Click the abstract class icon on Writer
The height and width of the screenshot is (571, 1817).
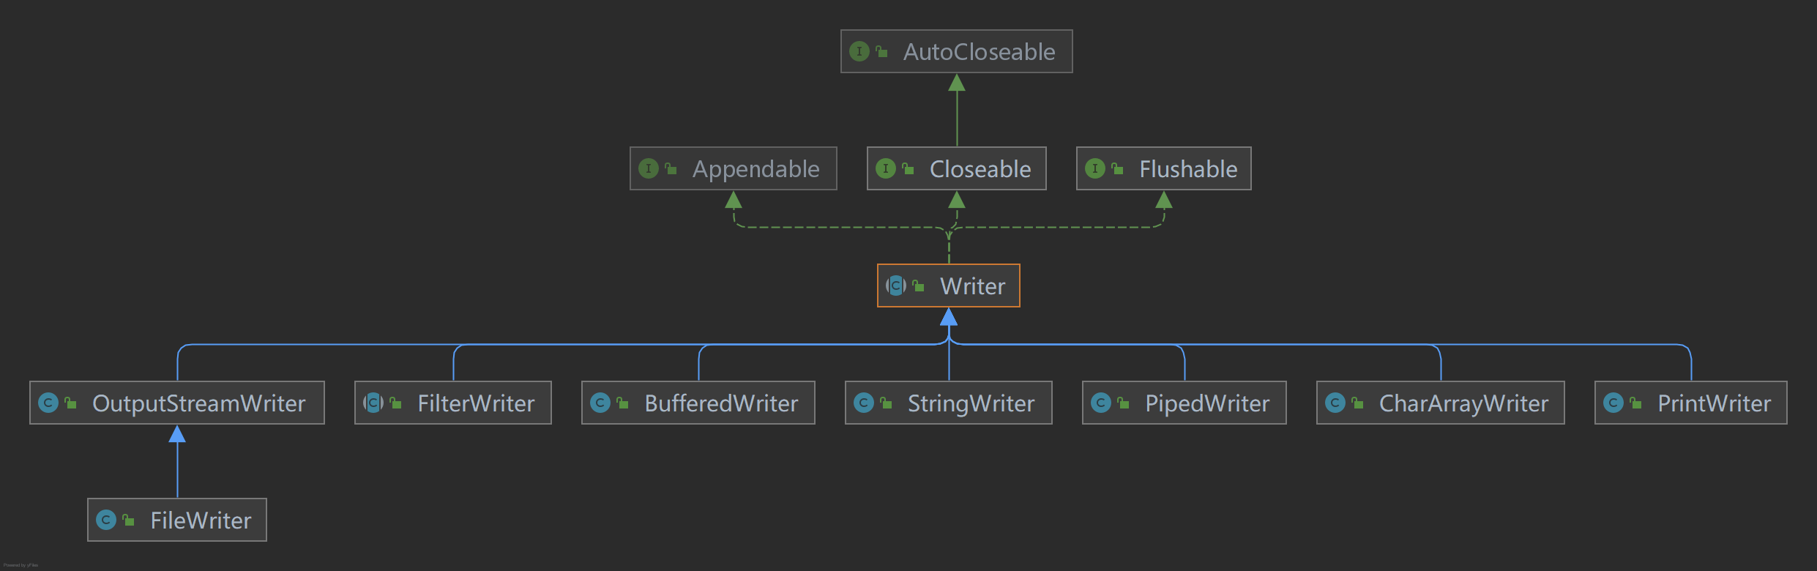pos(896,285)
